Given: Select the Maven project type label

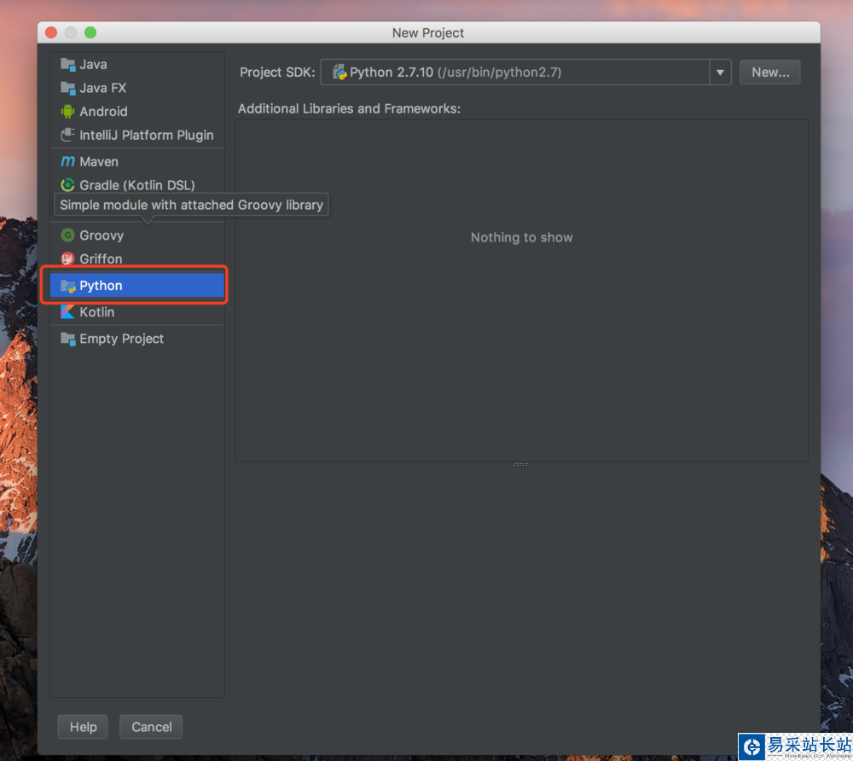Looking at the screenshot, I should [98, 161].
